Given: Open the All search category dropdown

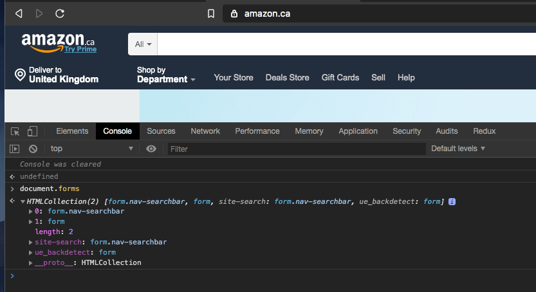Looking at the screenshot, I should [143, 44].
